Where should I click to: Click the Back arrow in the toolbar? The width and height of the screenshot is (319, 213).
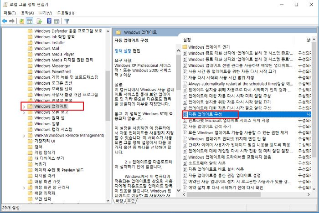pos(5,20)
